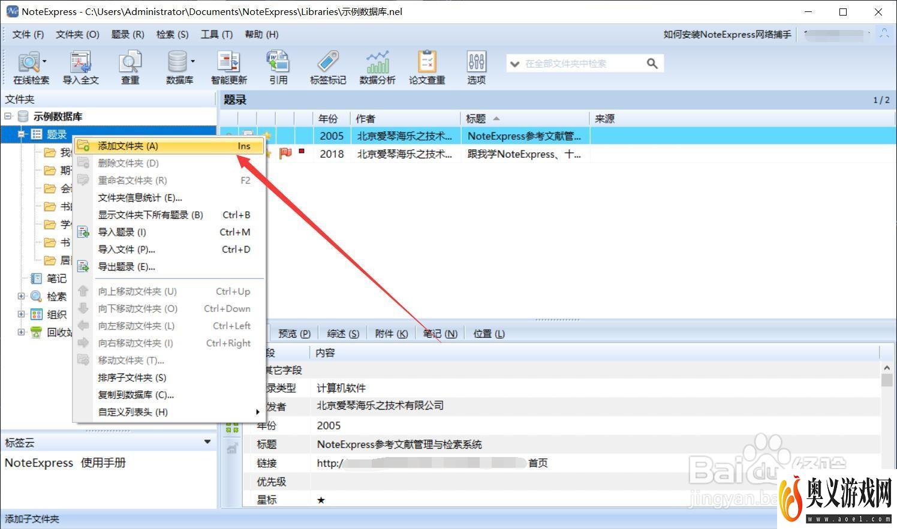
Task: Collapse the 题录 tree expander
Action: [21, 134]
